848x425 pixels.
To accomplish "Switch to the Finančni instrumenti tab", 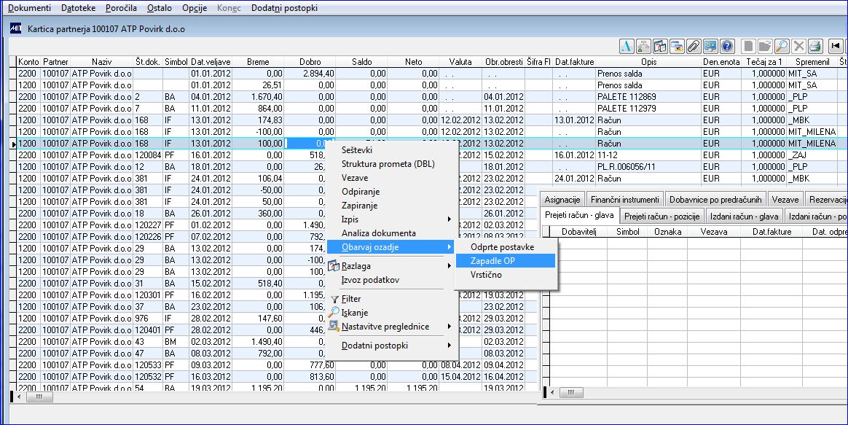I will tap(624, 199).
